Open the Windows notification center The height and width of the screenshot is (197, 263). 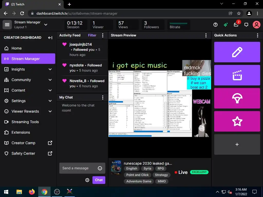coord(255,192)
